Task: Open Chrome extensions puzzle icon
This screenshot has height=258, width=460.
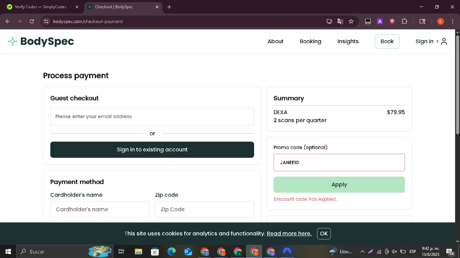Action: (404, 21)
